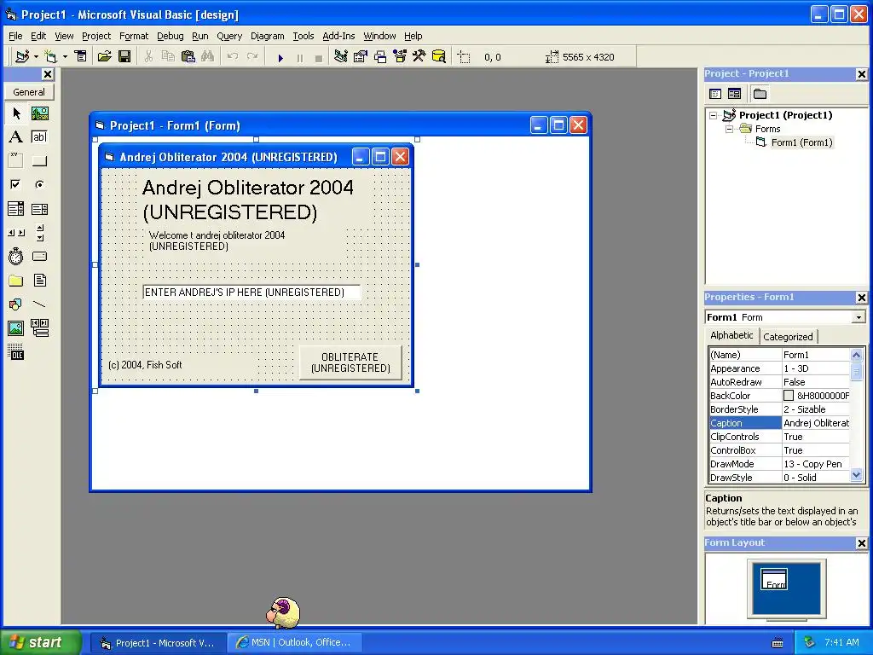Collapse the Forms folder node

[x=730, y=129]
